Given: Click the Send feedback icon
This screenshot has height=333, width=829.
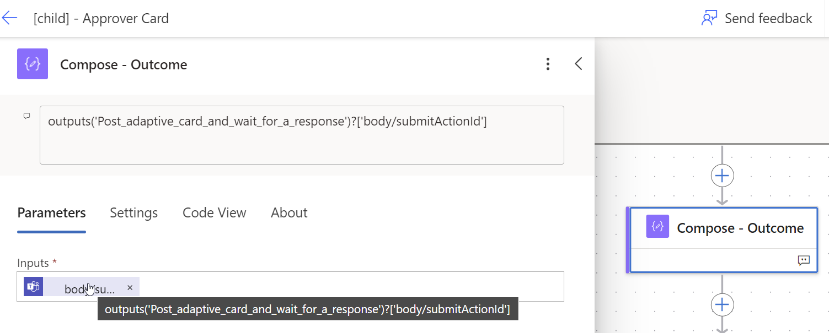Looking at the screenshot, I should pos(709,18).
